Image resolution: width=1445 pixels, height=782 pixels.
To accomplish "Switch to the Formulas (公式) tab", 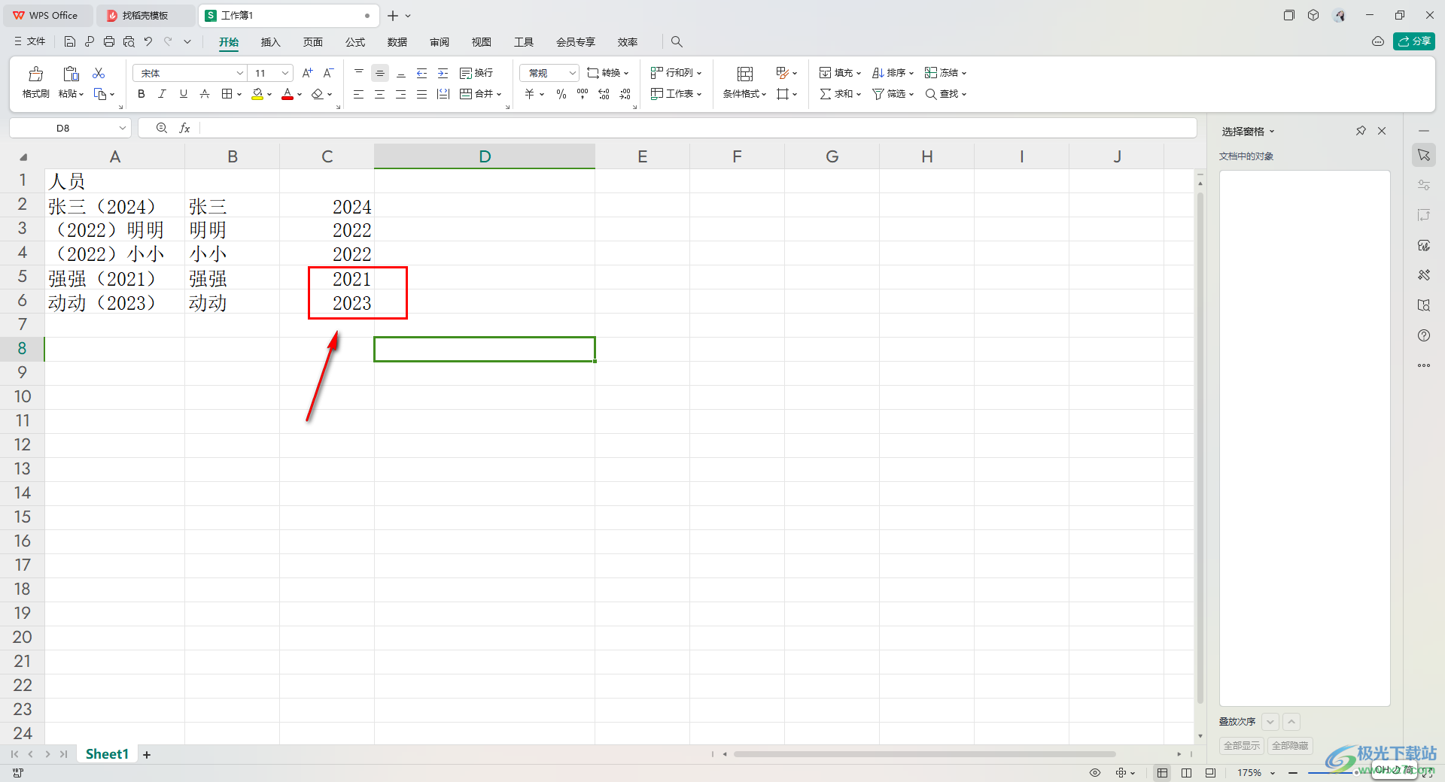I will (x=355, y=42).
